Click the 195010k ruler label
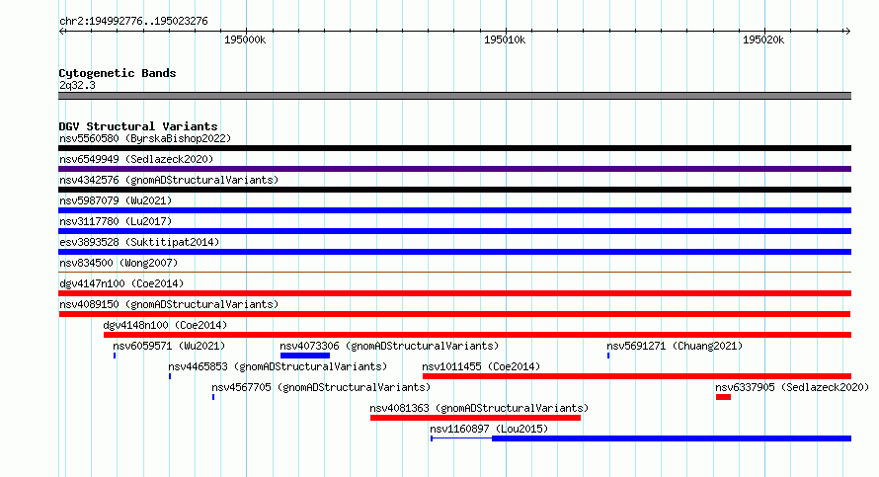The width and height of the screenshot is (879, 477). pyautogui.click(x=505, y=40)
